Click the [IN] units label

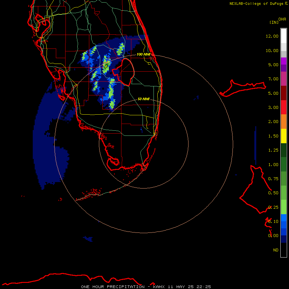pyautogui.click(x=274, y=22)
